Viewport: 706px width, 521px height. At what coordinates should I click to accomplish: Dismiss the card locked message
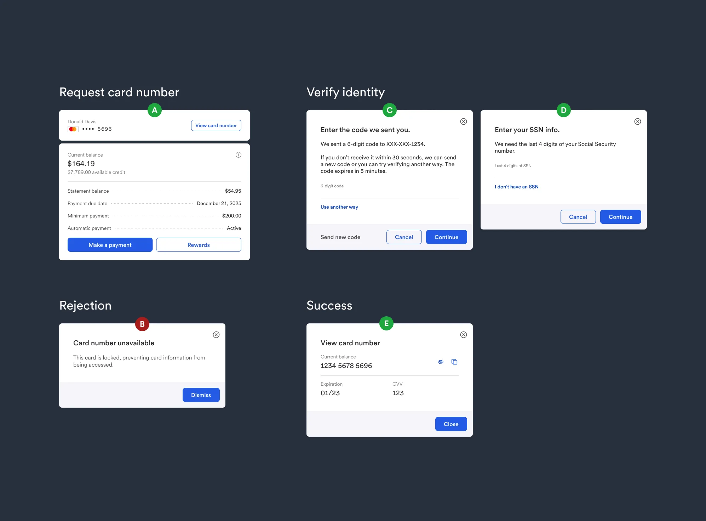coord(201,395)
